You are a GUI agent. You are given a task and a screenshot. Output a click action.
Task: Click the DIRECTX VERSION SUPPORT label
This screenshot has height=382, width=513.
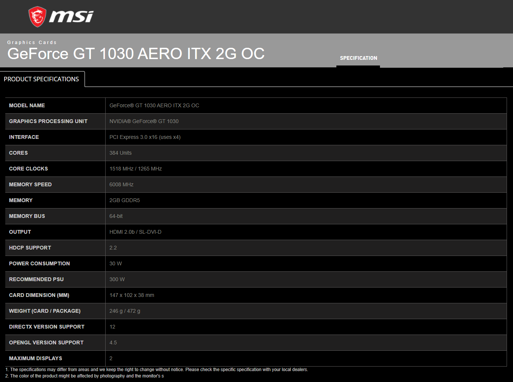[47, 327]
